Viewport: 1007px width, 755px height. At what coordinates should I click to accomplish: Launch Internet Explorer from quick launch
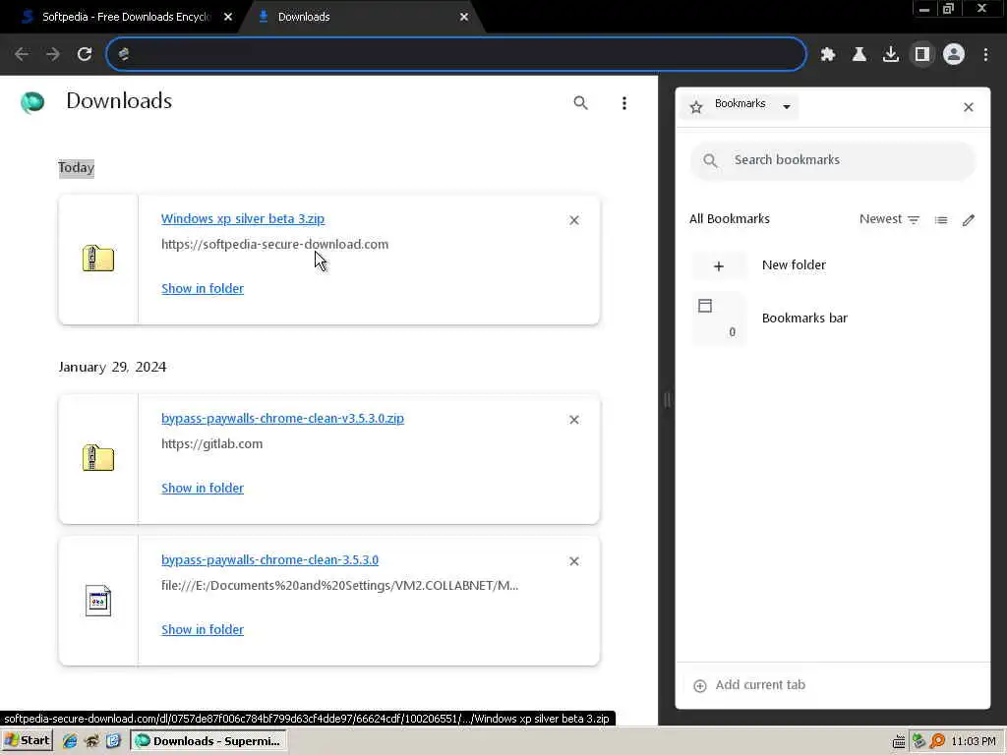pyautogui.click(x=70, y=741)
